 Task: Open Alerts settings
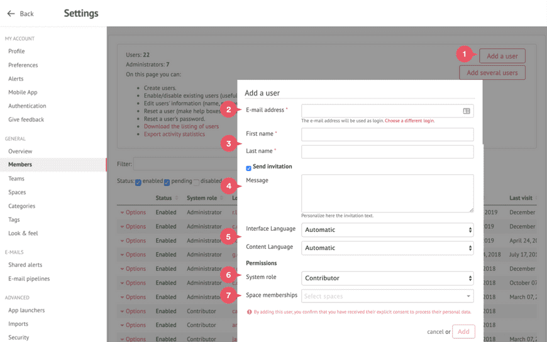tap(16, 79)
